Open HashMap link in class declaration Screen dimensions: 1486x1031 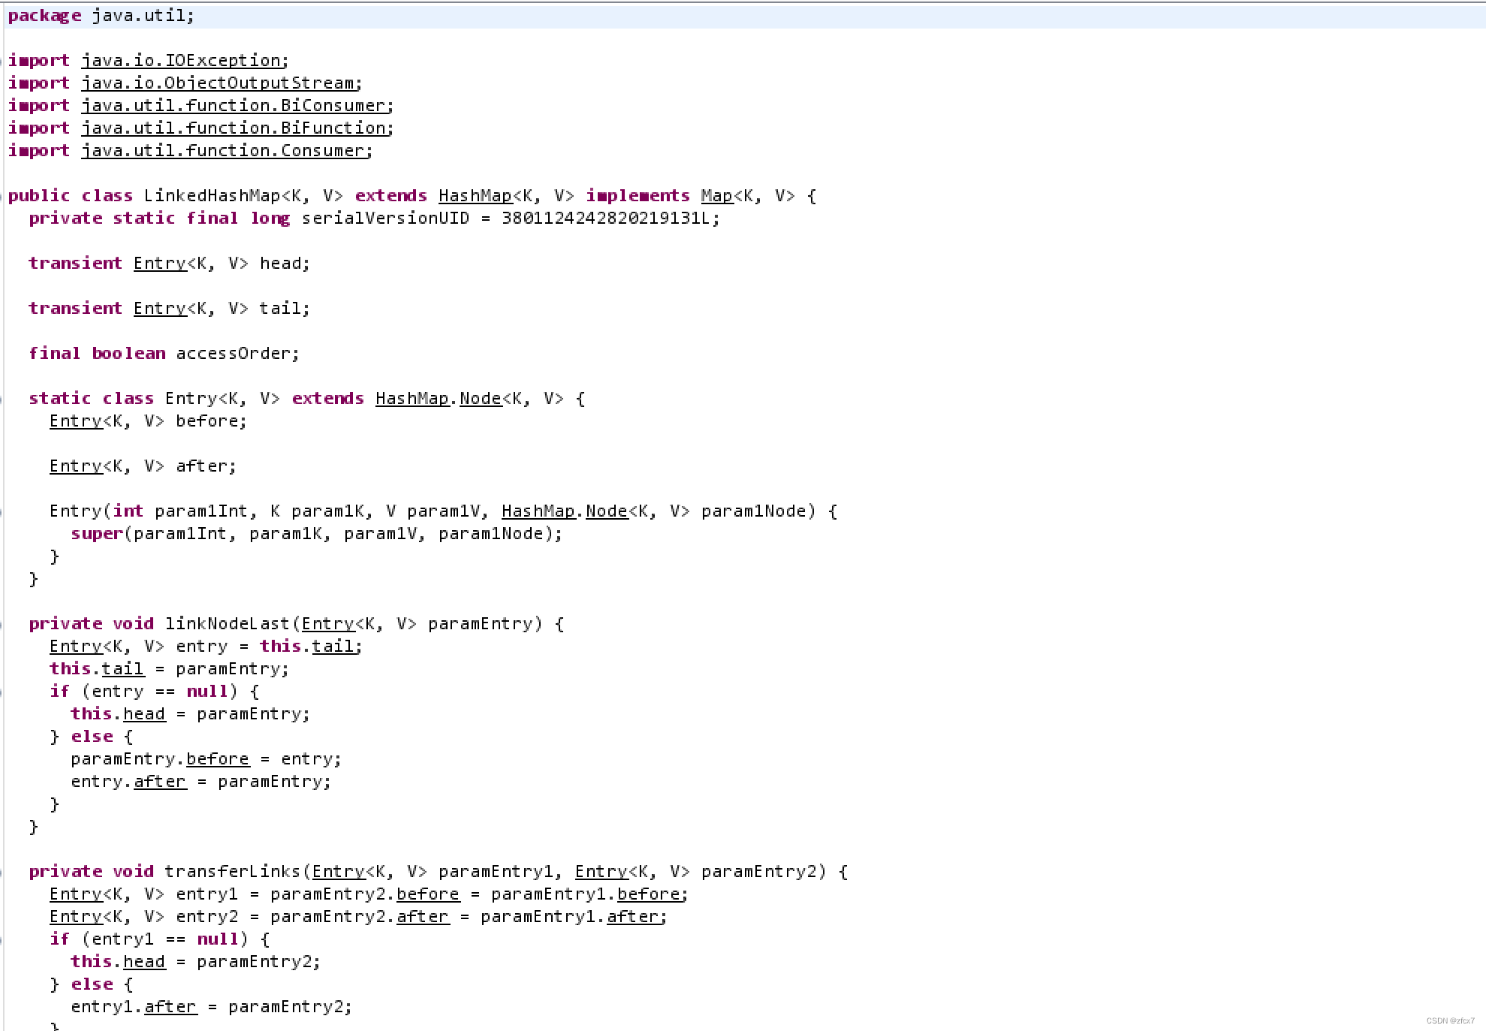pos(475,195)
